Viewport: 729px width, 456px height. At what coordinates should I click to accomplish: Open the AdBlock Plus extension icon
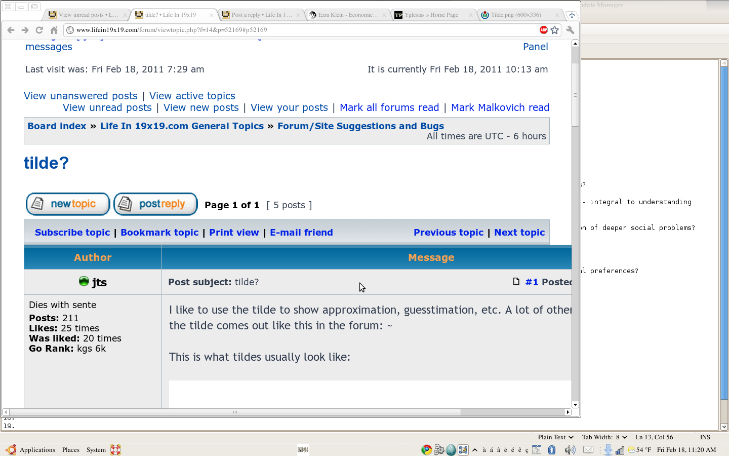(543, 30)
